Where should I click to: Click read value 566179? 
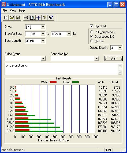tap(115, 127)
